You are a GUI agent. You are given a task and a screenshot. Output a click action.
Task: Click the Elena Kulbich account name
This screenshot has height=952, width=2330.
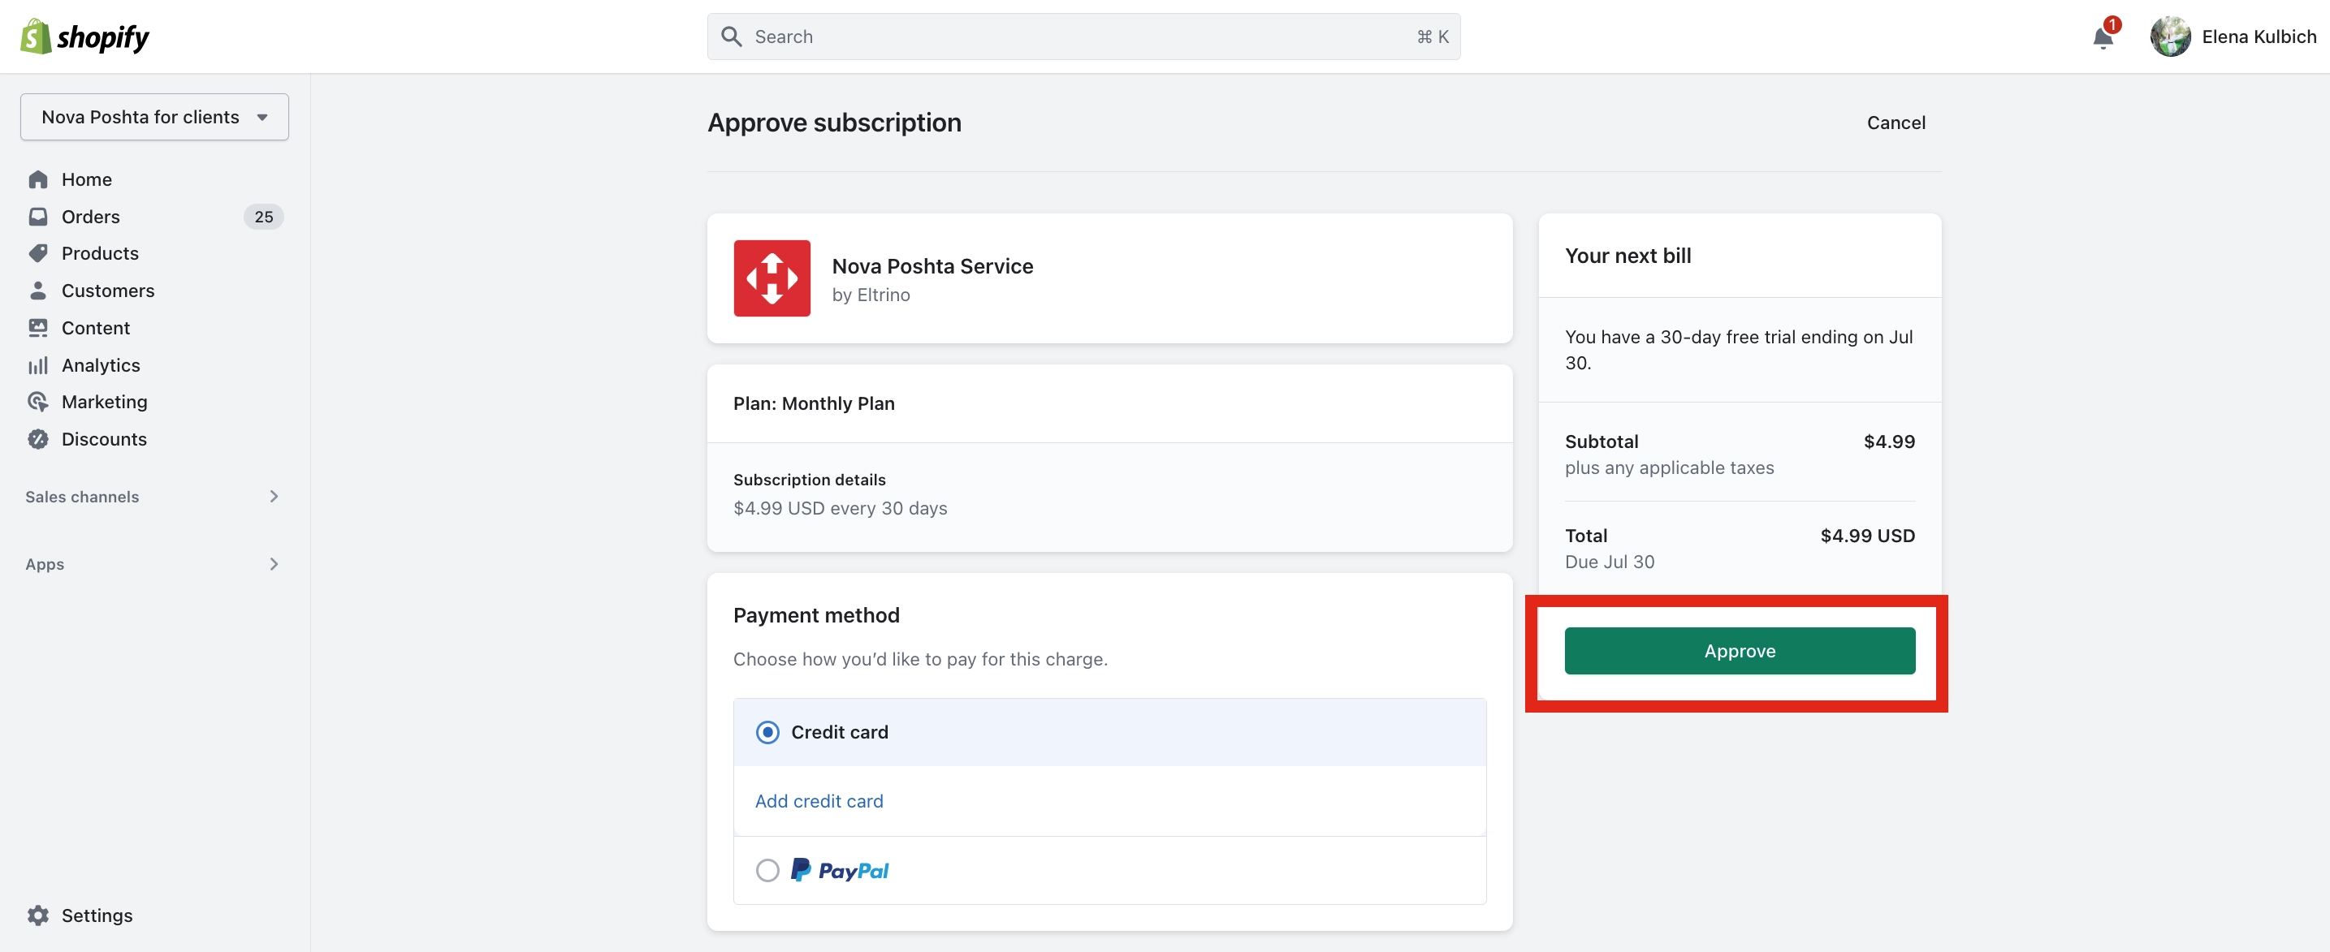2259,37
